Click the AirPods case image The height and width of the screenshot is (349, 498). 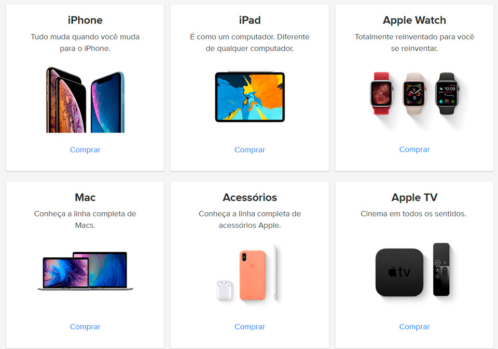(224, 290)
